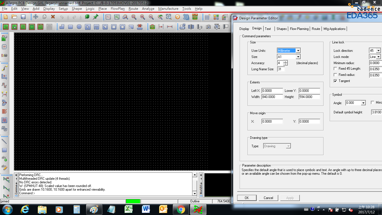Select the Shape Add Rectangle tool
382x215 pixels.
point(70,27)
